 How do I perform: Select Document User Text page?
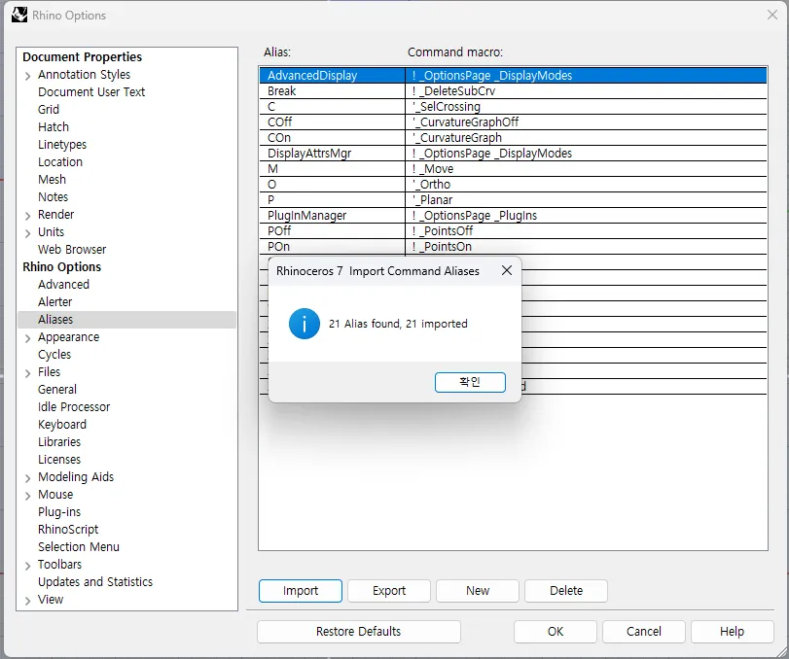[x=91, y=92]
